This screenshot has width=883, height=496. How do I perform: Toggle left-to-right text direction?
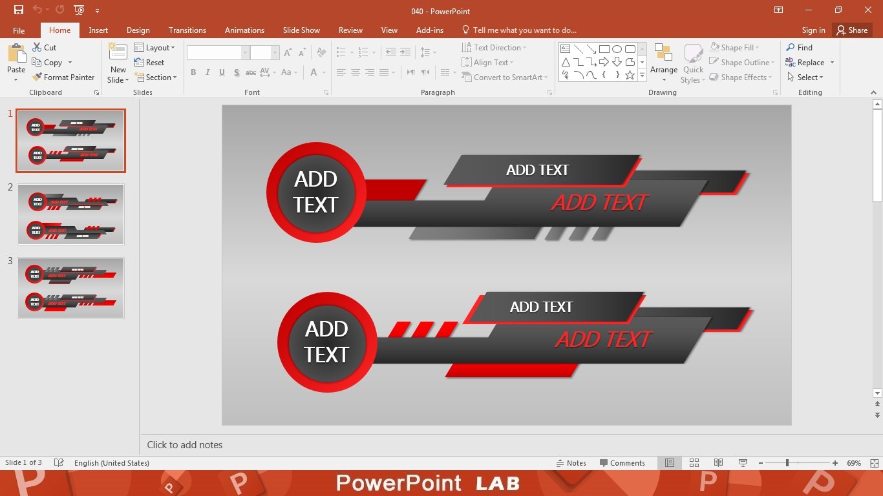[x=411, y=72]
